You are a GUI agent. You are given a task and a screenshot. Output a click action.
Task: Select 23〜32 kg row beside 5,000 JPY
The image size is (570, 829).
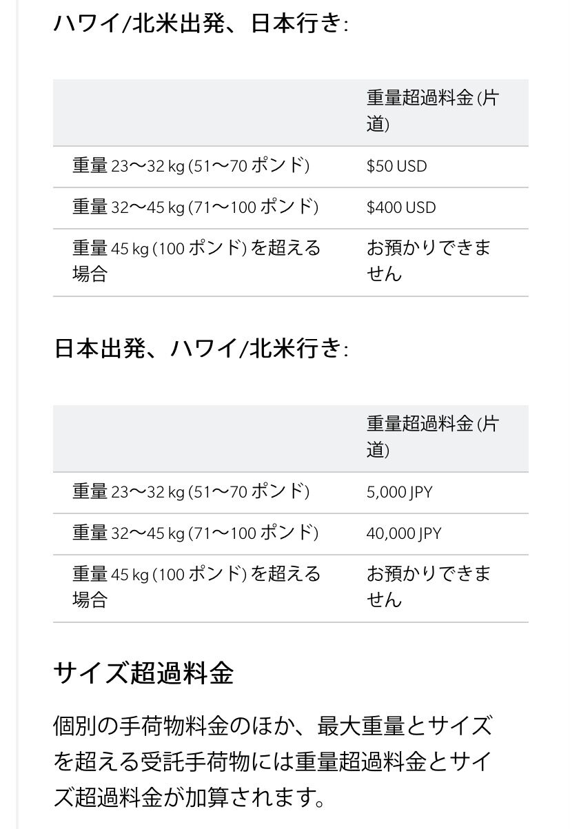(x=191, y=492)
